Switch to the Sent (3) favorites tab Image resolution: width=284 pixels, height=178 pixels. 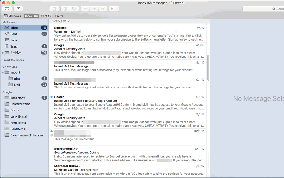coord(46,16)
